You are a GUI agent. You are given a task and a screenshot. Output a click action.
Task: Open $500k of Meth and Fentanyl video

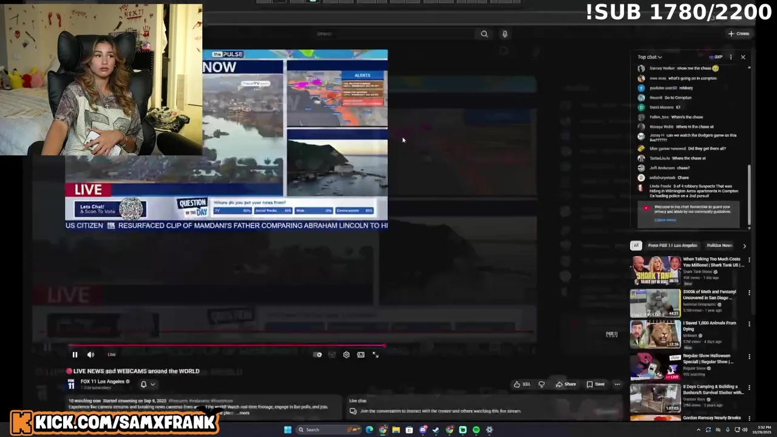tap(655, 303)
